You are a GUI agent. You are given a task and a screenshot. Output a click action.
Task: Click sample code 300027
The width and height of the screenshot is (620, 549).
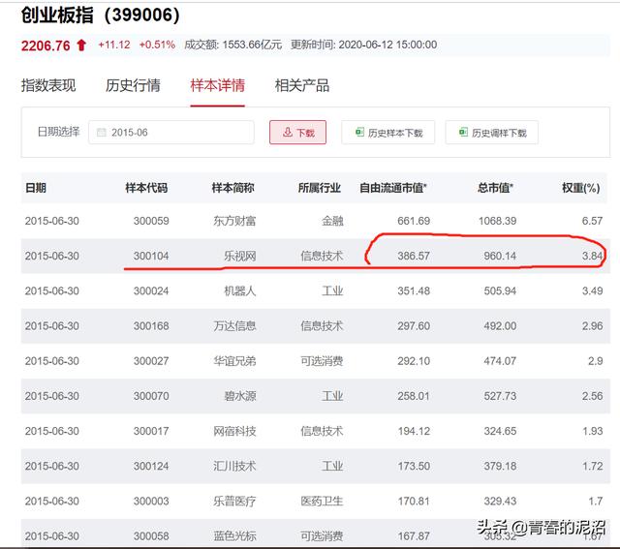(151, 361)
